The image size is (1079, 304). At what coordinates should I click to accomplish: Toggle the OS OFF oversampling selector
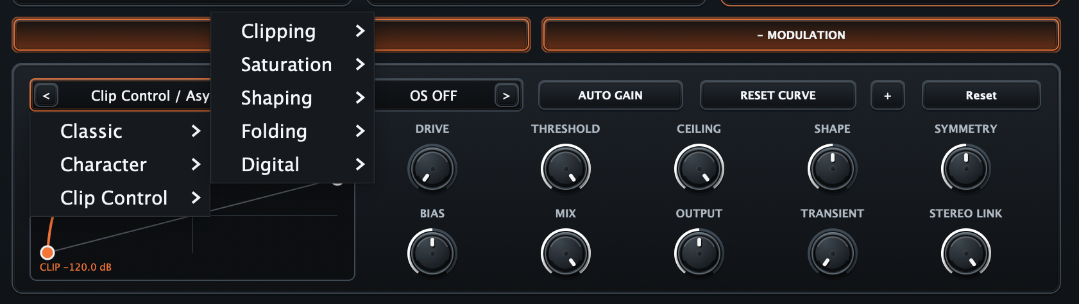pos(434,96)
